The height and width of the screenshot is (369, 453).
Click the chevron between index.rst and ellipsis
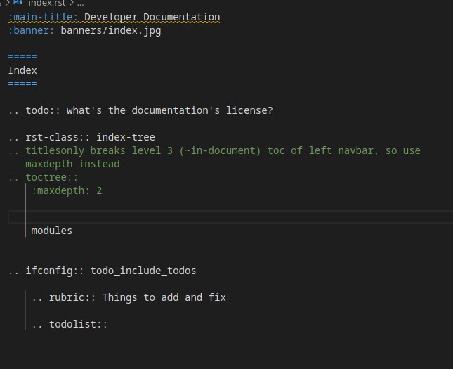72,4
